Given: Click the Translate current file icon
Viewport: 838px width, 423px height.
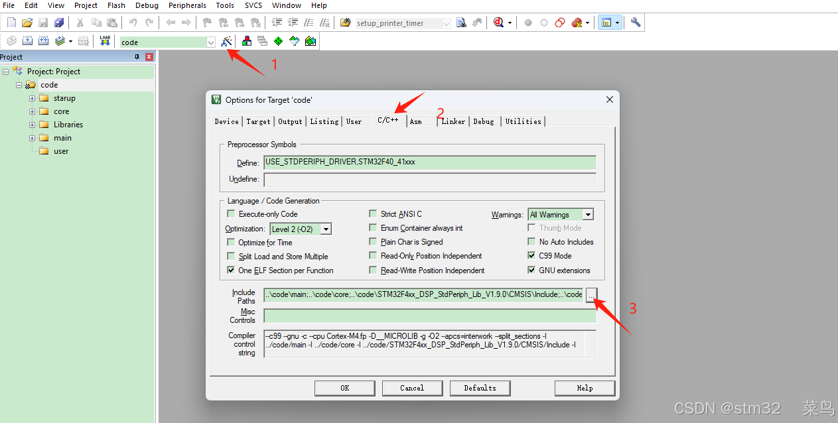Looking at the screenshot, I should click(11, 41).
